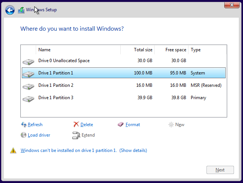The width and height of the screenshot is (243, 183).
Task: Click the pink eraser Format icon
Action: 121,124
